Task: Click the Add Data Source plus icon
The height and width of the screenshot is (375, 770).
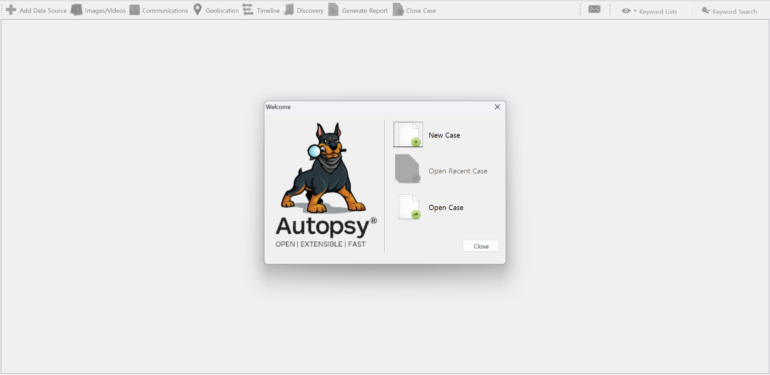Action: coord(11,10)
